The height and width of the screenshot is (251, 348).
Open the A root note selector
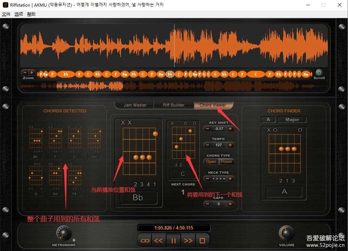(x=268, y=119)
